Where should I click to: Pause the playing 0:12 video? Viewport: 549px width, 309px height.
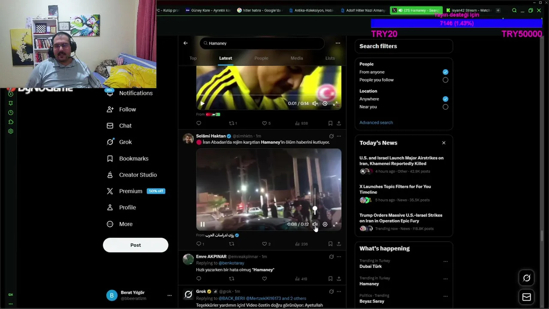(x=202, y=224)
